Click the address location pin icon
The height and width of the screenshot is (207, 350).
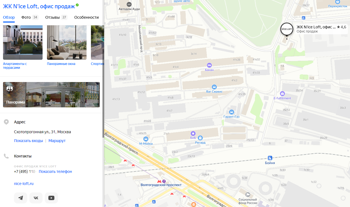pos(6,122)
